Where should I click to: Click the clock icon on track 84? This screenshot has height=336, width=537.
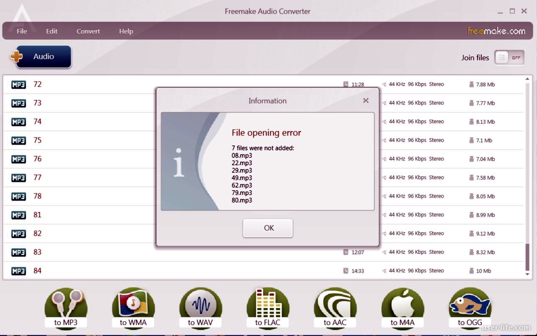pos(346,271)
